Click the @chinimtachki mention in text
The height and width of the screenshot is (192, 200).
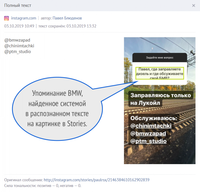click(x=19, y=46)
